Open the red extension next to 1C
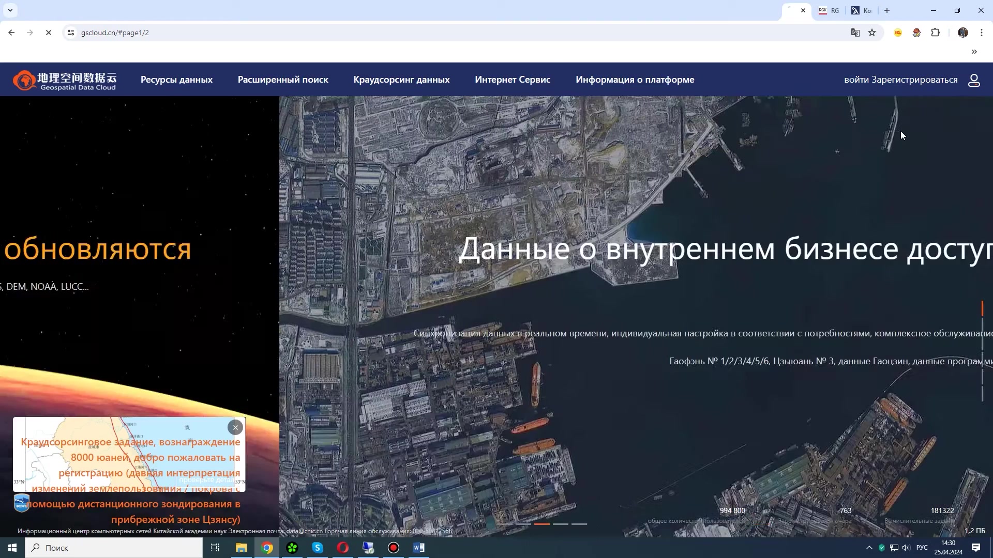The height and width of the screenshot is (558, 993). [x=916, y=33]
